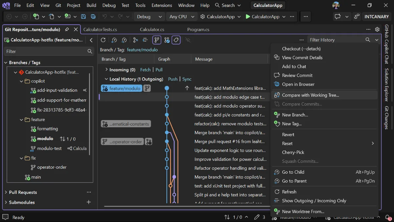This screenshot has height=222, width=394.
Task: Click the Sync link in Local History row
Action: click(x=187, y=79)
